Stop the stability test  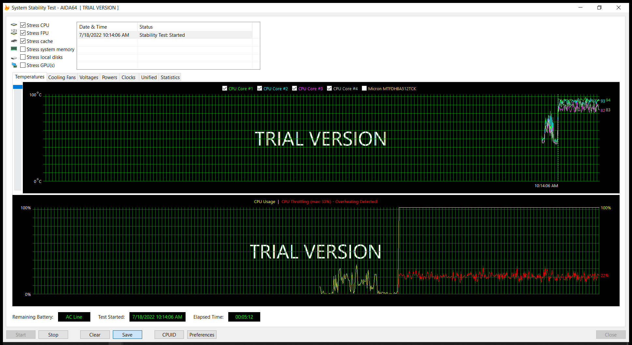point(53,335)
